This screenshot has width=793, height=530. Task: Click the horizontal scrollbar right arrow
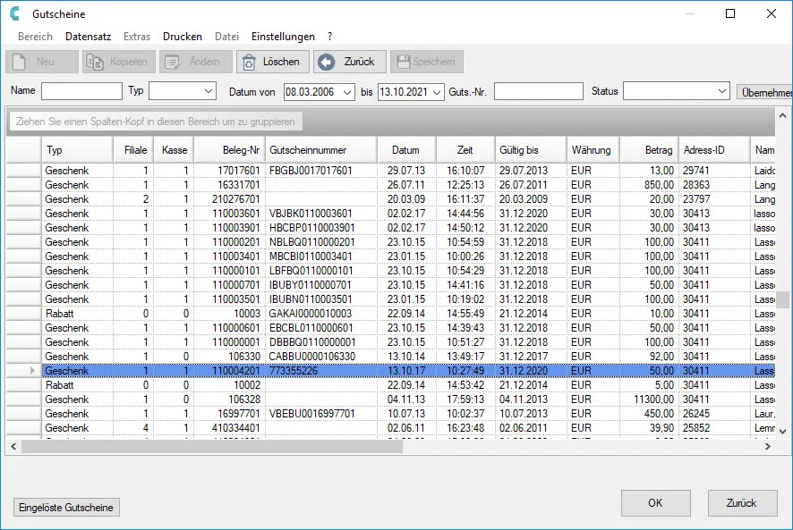(x=770, y=445)
